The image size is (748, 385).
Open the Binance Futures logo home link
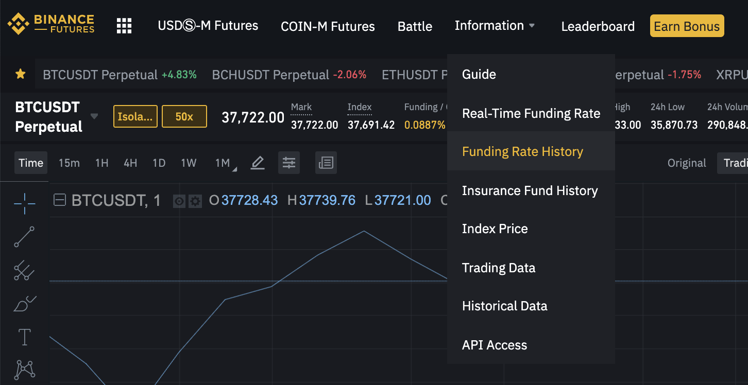click(50, 25)
